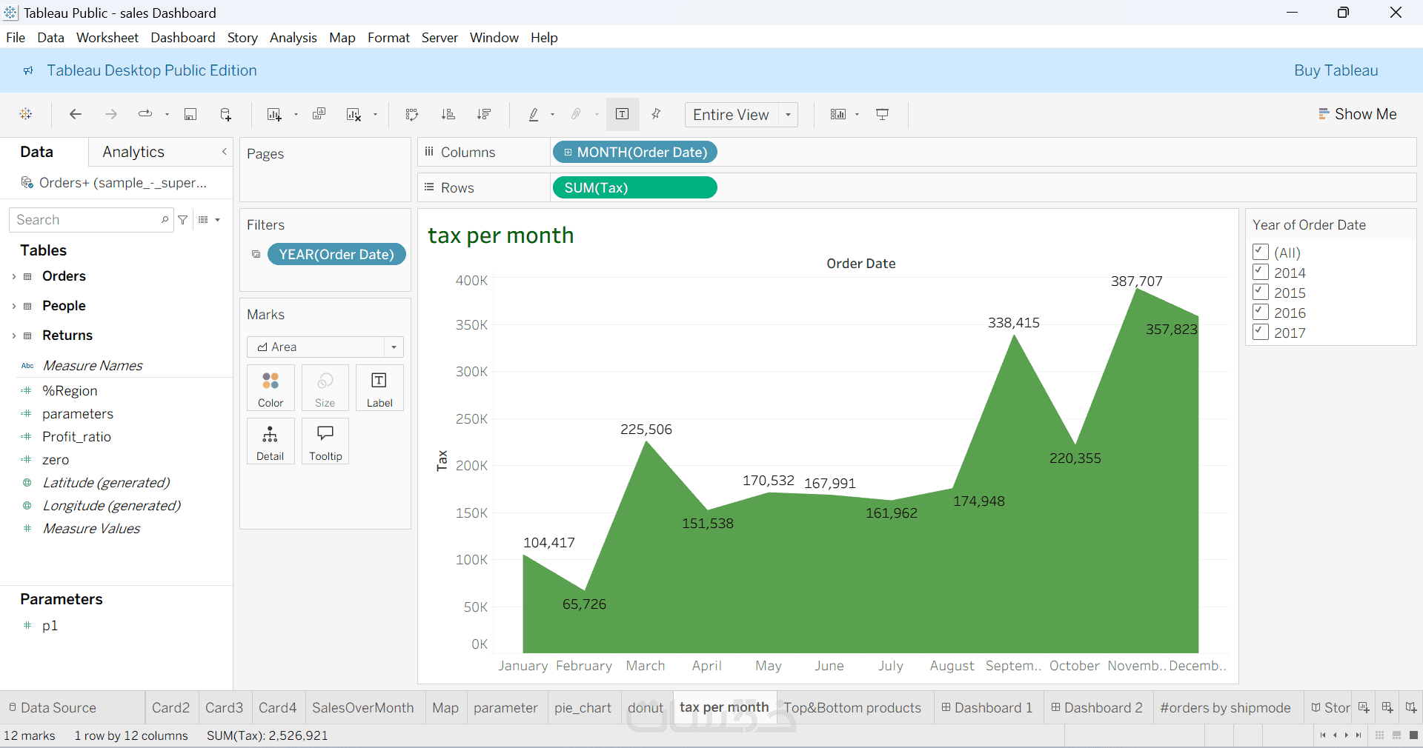Open the Detail marks card
The image size is (1423, 748).
[x=271, y=441]
